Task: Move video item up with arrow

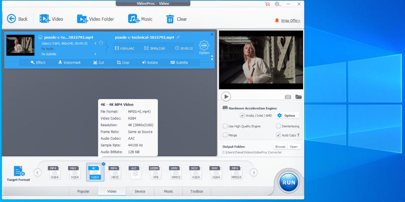Action: point(212,56)
